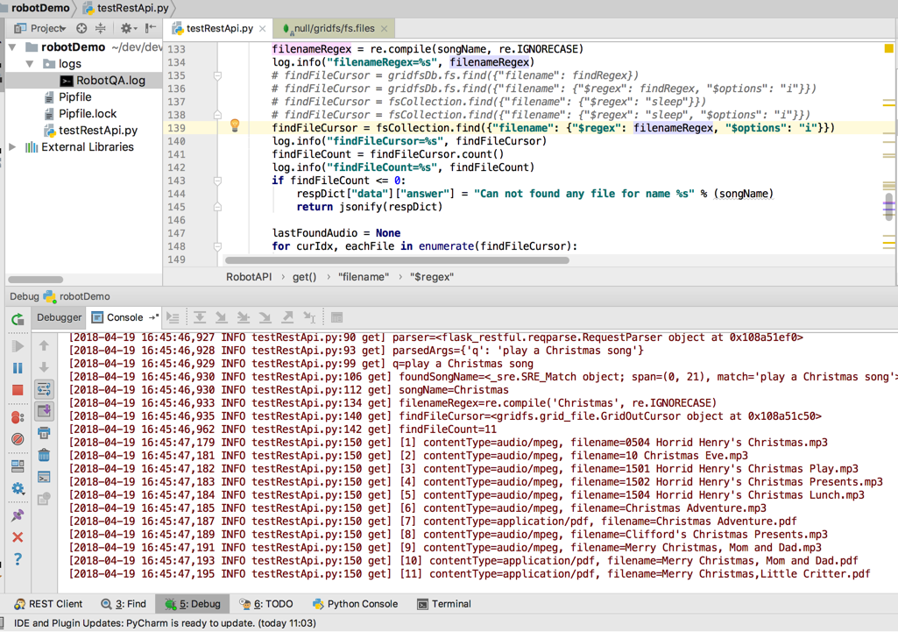Stop the debug session with red square
This screenshot has height=632, width=898.
pyautogui.click(x=18, y=390)
